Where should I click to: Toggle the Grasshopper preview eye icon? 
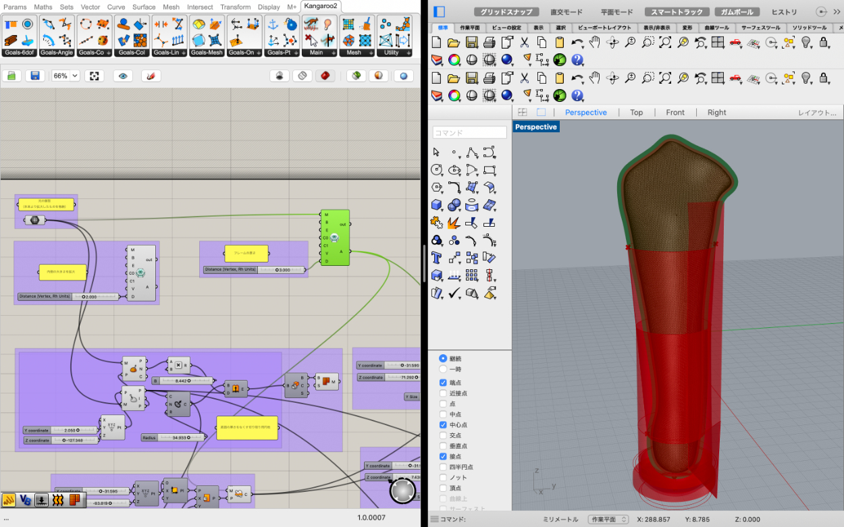pos(122,76)
